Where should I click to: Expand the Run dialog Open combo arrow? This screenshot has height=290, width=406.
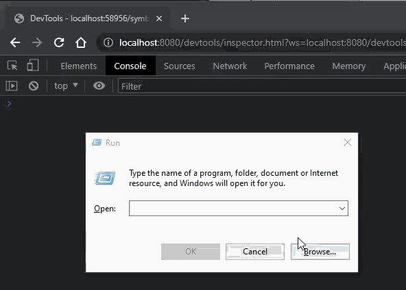coord(342,209)
